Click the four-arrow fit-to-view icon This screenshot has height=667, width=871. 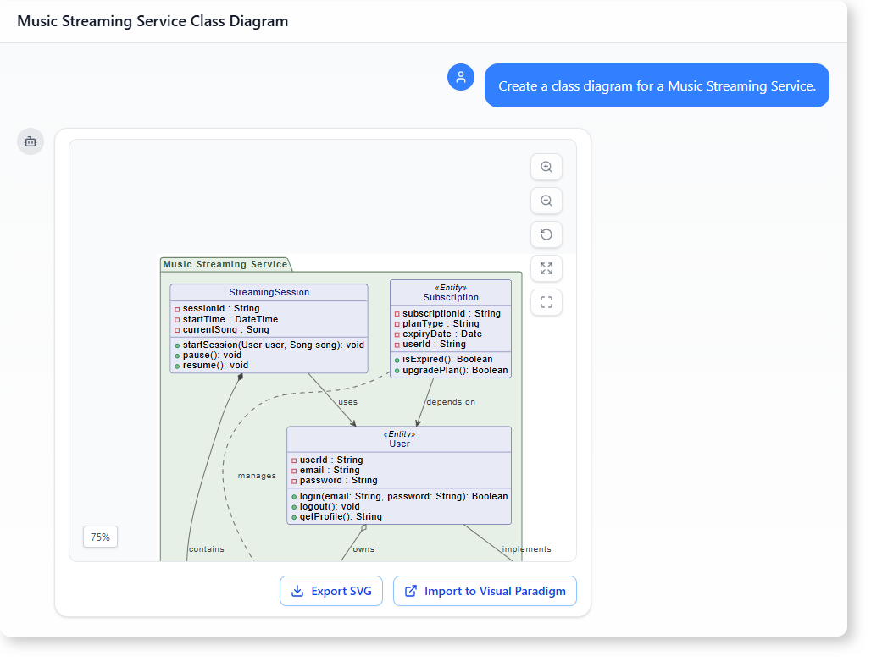(546, 268)
